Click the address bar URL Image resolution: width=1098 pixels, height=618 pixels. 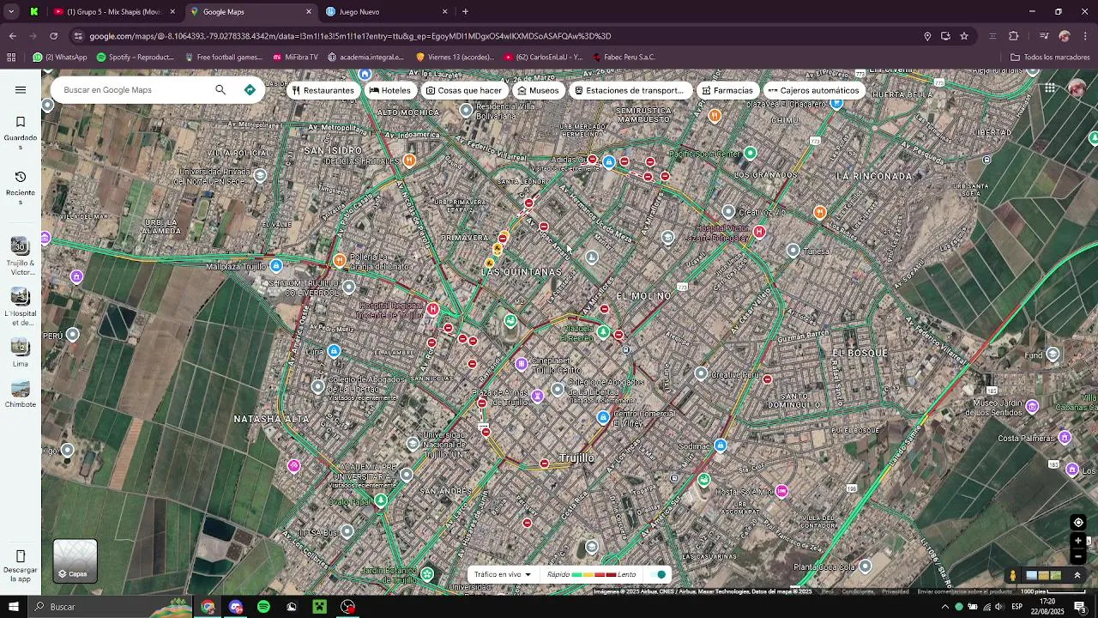[350, 36]
